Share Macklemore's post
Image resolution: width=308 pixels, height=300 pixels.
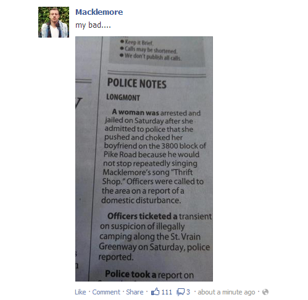(135, 292)
